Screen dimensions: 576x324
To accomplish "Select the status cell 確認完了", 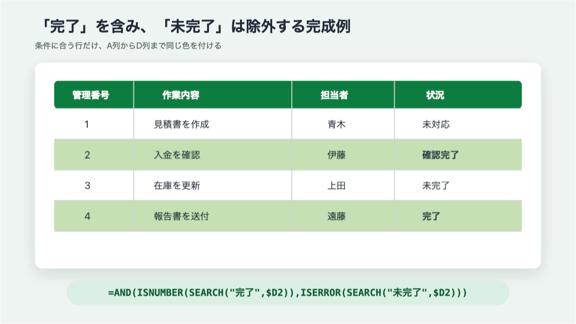I will pos(458,155).
